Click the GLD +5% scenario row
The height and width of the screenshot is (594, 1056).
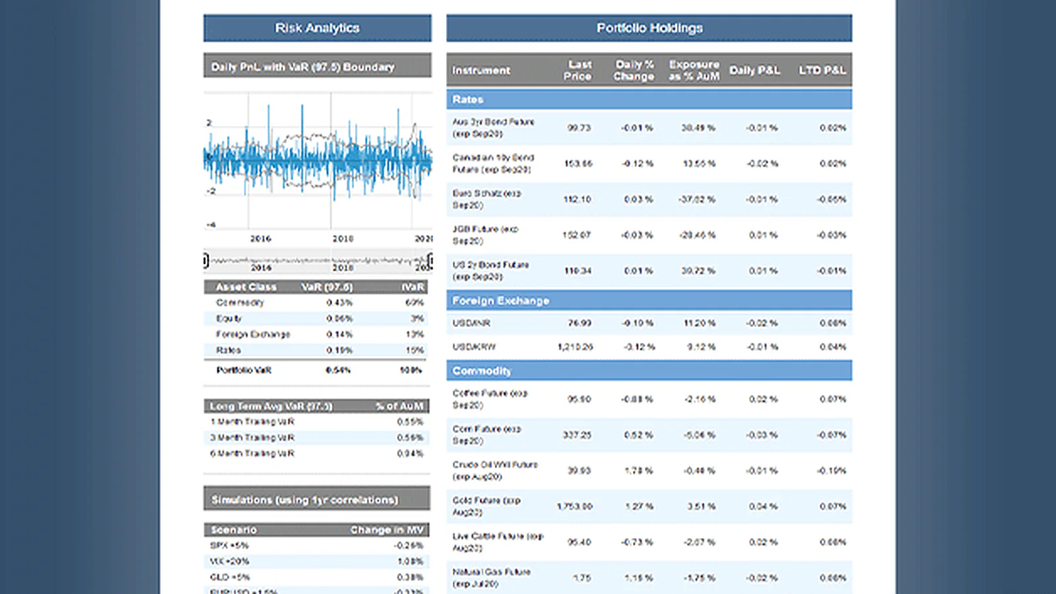pos(317,578)
